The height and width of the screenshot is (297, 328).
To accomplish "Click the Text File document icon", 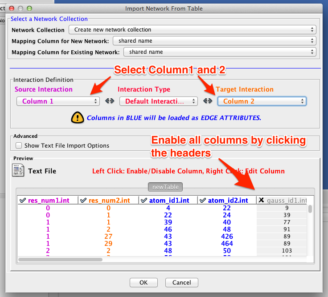I will coord(18,171).
